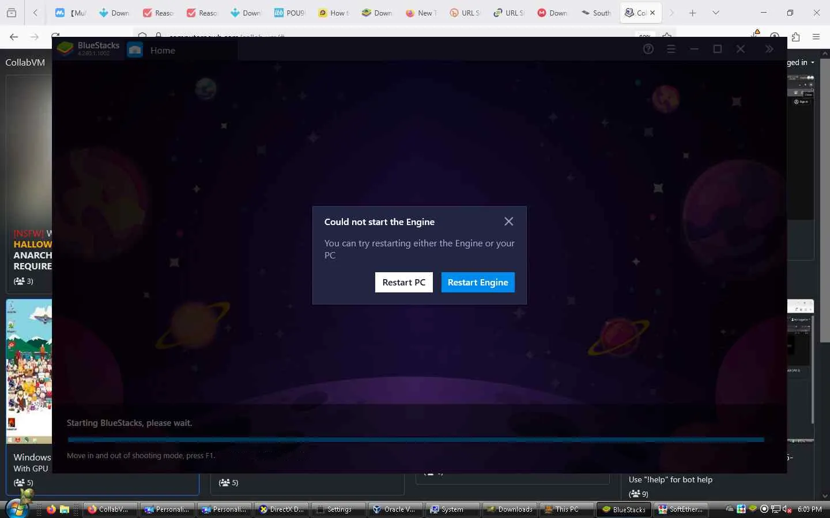
Task: Open the browser sidebar tabs panel icon
Action: click(11, 13)
